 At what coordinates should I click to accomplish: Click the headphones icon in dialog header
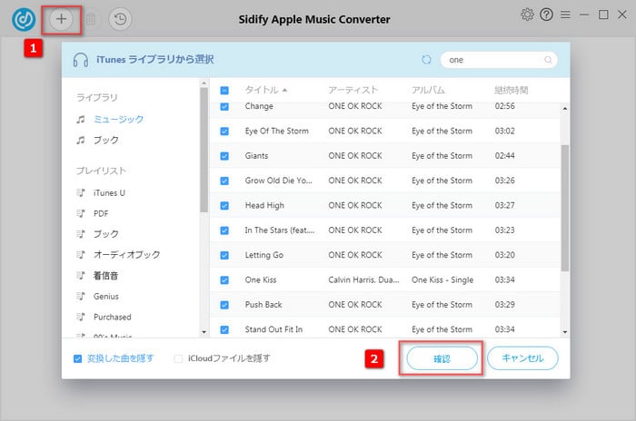click(x=81, y=60)
